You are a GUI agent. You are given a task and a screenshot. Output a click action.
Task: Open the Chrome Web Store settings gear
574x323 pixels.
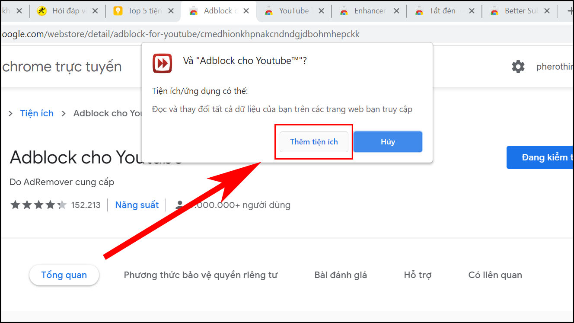point(518,67)
